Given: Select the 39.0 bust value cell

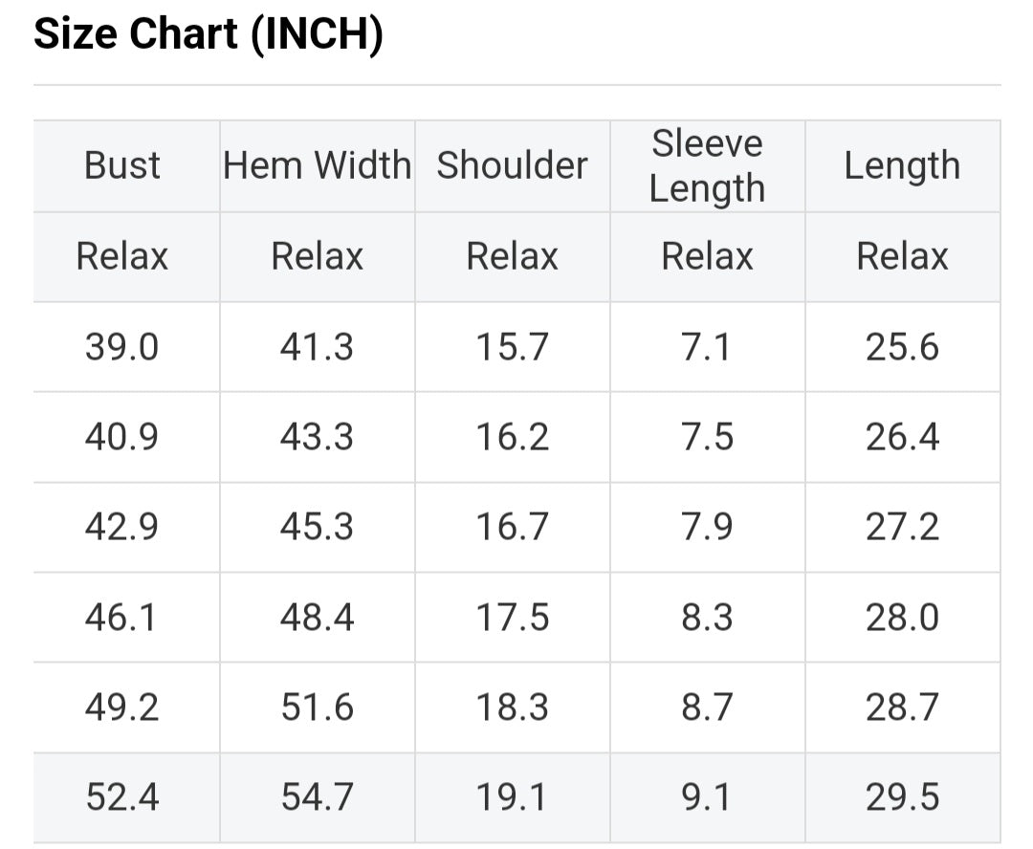Looking at the screenshot, I should click(122, 346).
